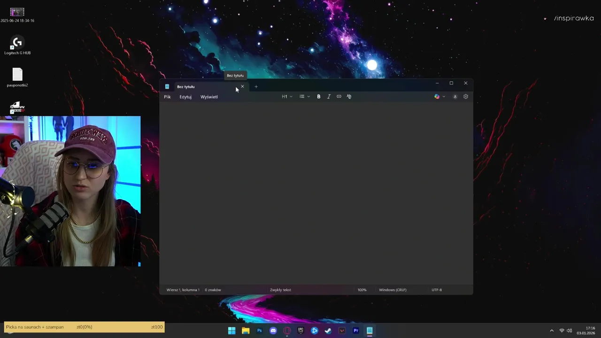Insert a link via the toolbar

pos(339,97)
